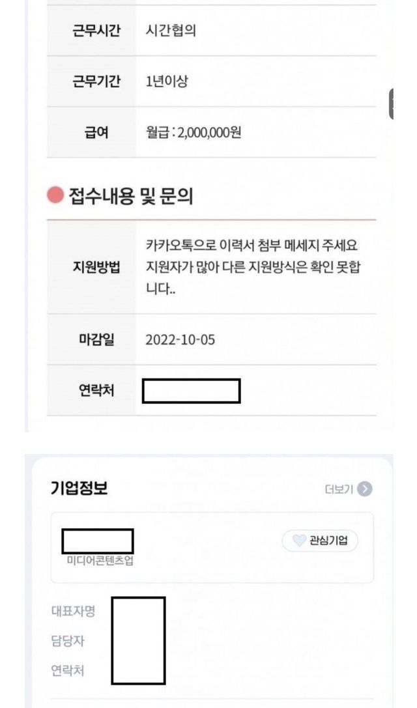This screenshot has height=708, width=417.
Task: Select the 접수내용 및 문의 heading text
Action: [130, 196]
